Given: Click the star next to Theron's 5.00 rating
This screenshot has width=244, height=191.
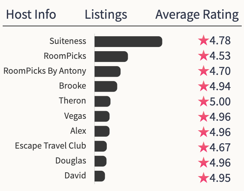Looking at the screenshot, I should click(204, 101).
